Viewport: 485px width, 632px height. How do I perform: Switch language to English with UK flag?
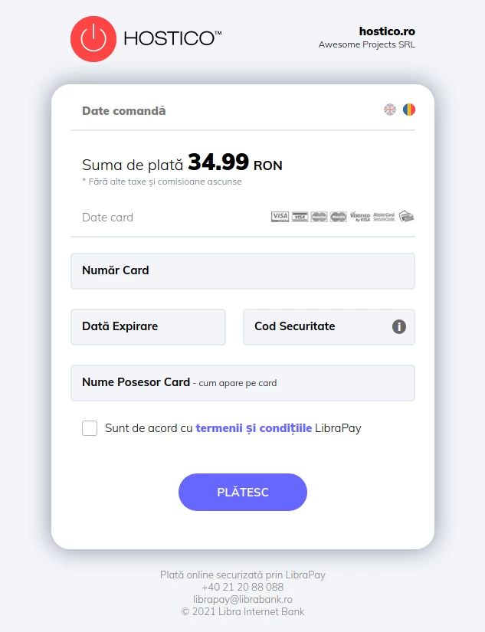(390, 110)
